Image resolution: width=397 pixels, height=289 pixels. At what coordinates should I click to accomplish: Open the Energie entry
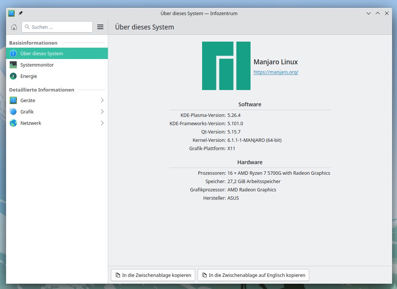pos(57,76)
